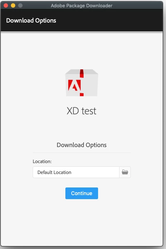The height and width of the screenshot is (249, 166).
Task: Click the divider line under Download Options heading
Action: (82, 153)
